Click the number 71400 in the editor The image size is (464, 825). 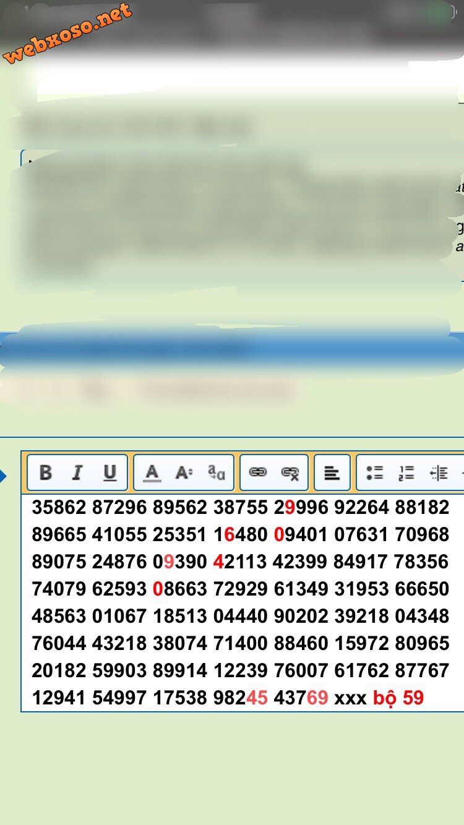(x=241, y=644)
